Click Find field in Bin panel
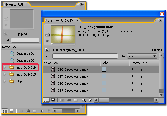Viewport: 167px width, 116px height. (x=85, y=56)
